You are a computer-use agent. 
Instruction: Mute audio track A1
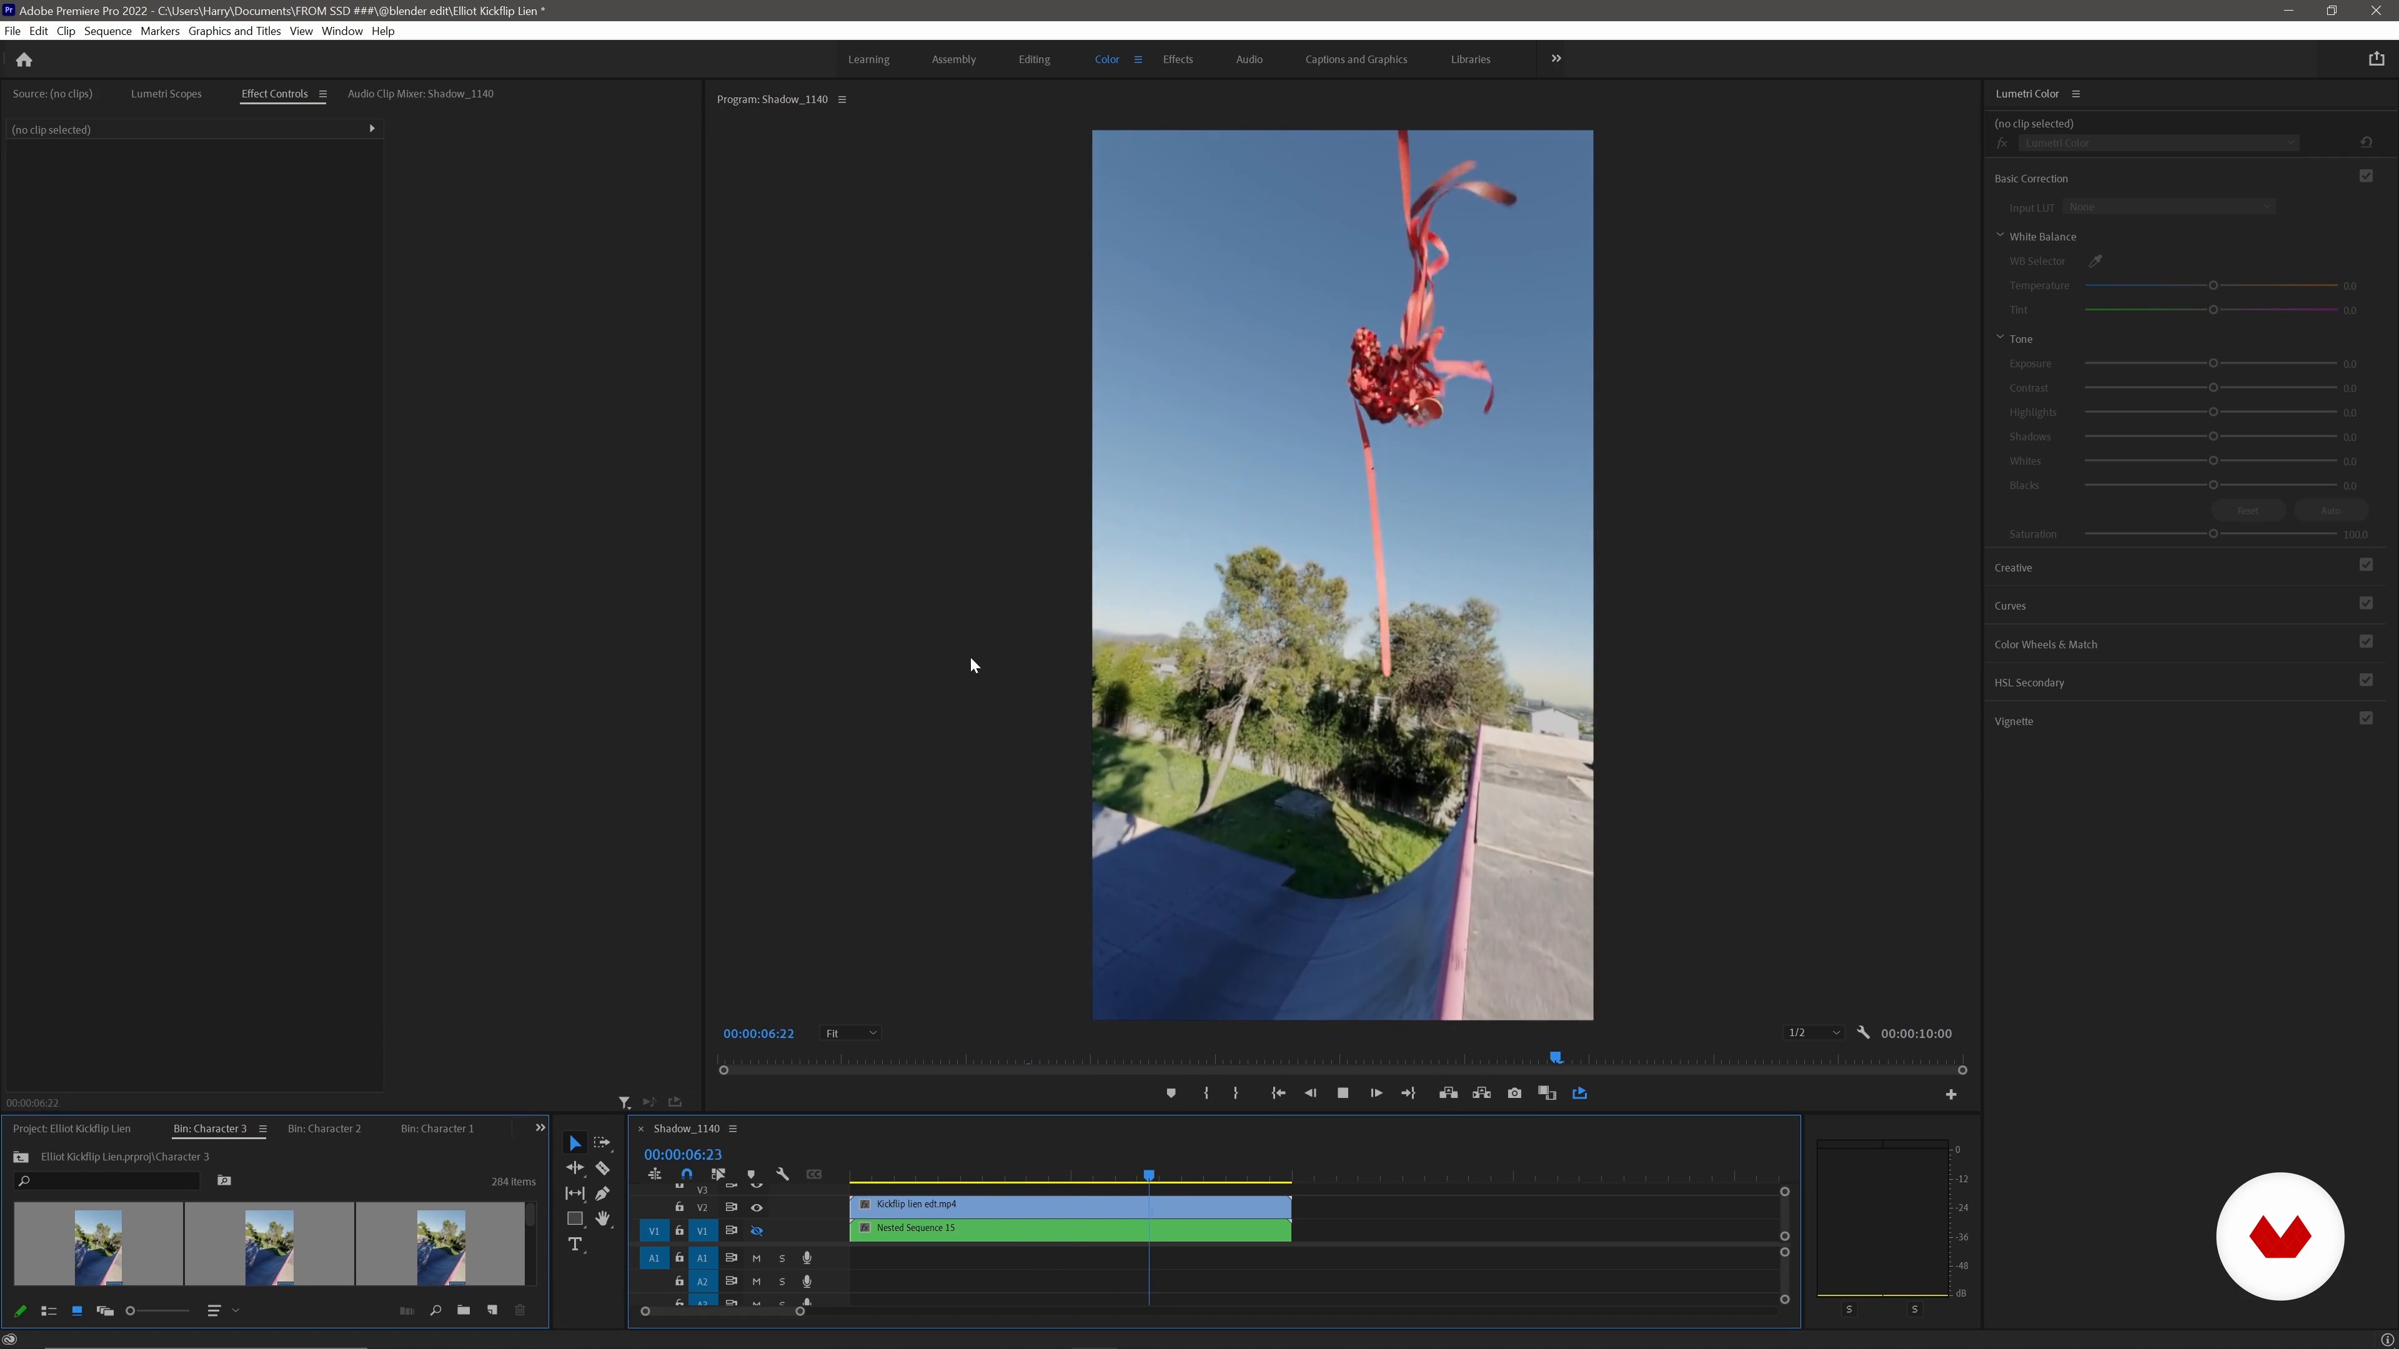point(756,1258)
